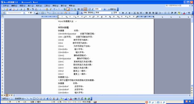Image resolution: width=194 pixels, height=104 pixels.
Task: Open Print Preview with the magnifier page icon
Action: 24,9
